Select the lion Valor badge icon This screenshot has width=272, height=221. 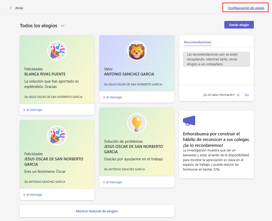[x=137, y=51]
